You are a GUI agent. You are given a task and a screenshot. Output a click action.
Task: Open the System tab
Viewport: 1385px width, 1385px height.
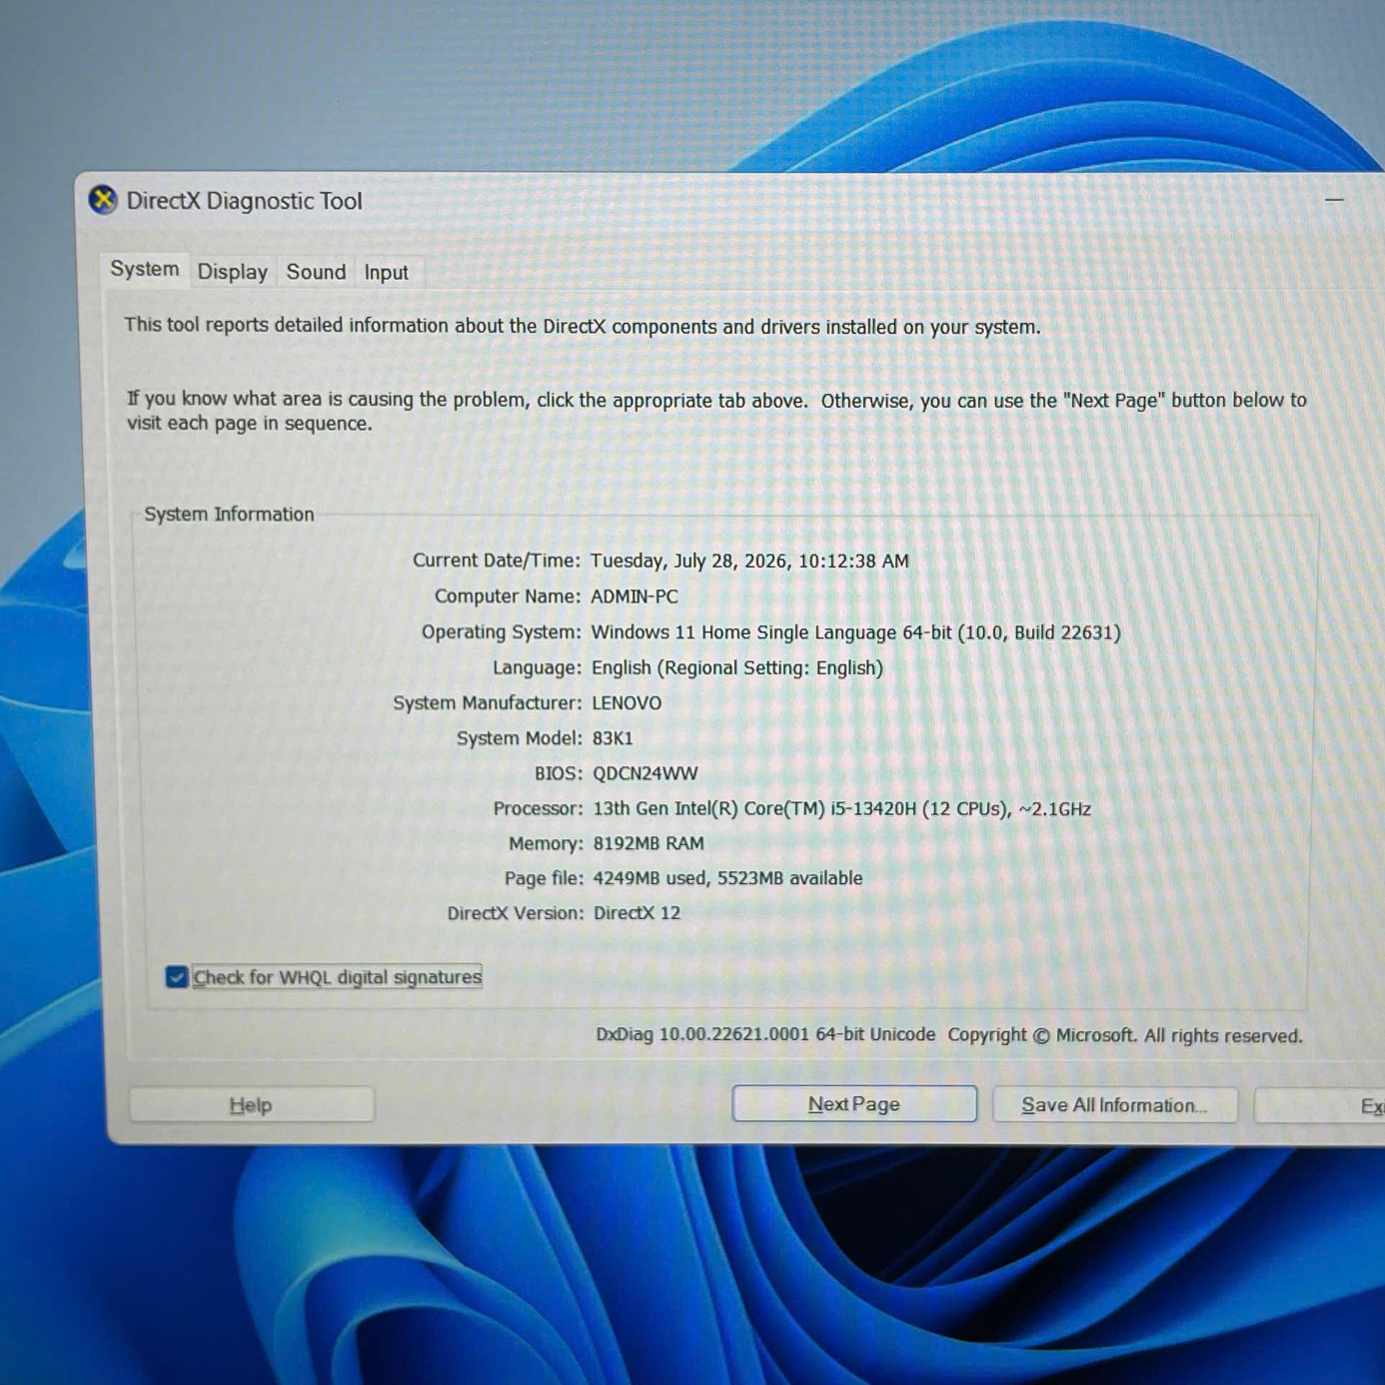point(145,269)
